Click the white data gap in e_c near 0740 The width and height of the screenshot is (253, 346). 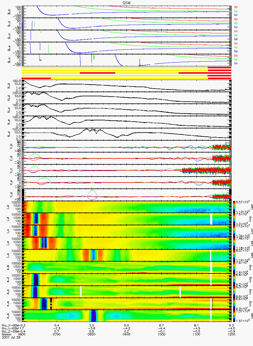pyautogui.click(x=81, y=292)
